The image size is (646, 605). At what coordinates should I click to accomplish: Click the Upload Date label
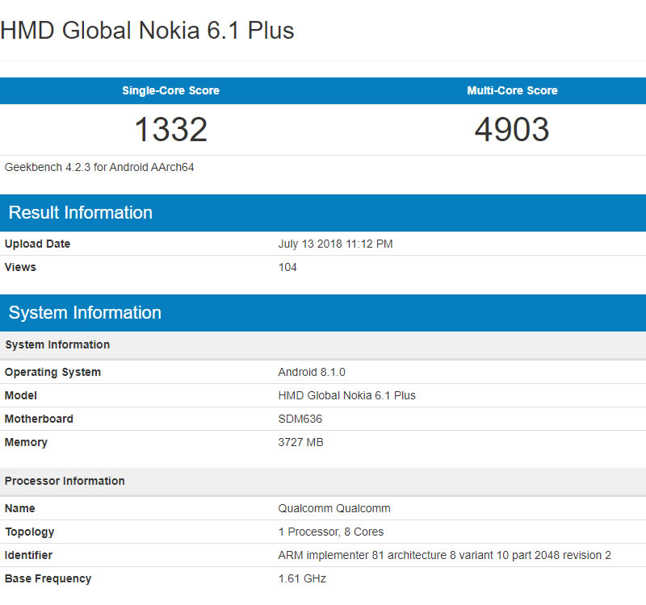[x=37, y=244]
